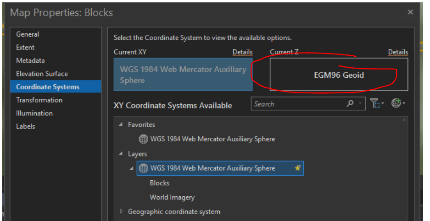Image resolution: width=430 pixels, height=221 pixels.
Task: Click globe icon of Favorites WGS 1984 entry
Action: (x=143, y=139)
